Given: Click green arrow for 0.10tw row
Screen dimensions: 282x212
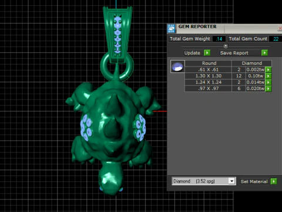Looking at the screenshot, I should coord(268,76).
